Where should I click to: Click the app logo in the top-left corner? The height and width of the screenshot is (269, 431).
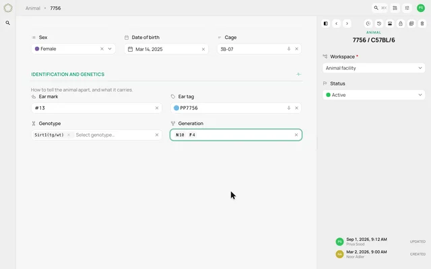point(8,8)
